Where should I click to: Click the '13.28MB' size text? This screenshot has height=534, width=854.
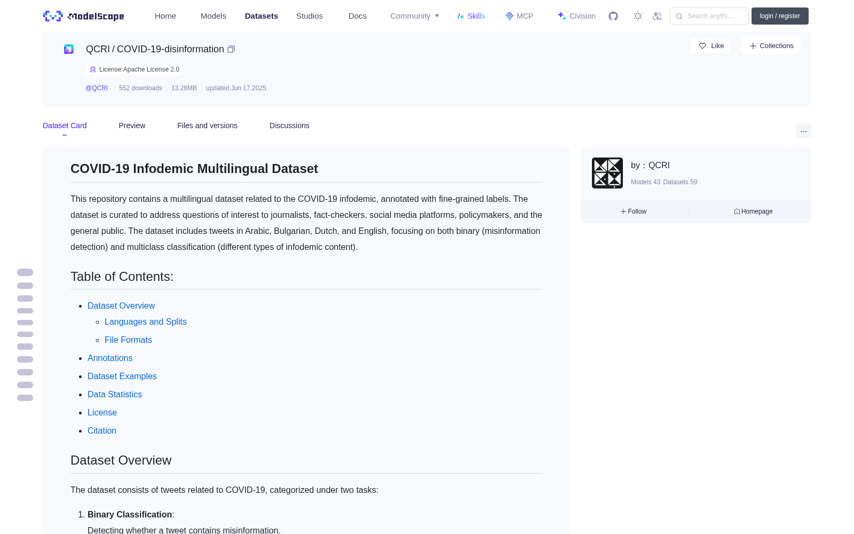(184, 88)
